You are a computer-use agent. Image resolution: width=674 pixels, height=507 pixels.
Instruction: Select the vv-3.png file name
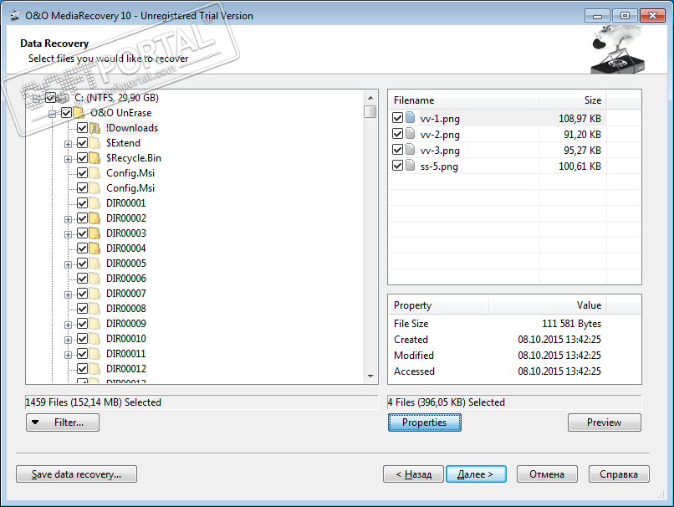click(440, 150)
